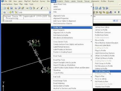Toggle the layer freeze sun icon for poly
Screen dimensions: 121x91
(10, 12)
